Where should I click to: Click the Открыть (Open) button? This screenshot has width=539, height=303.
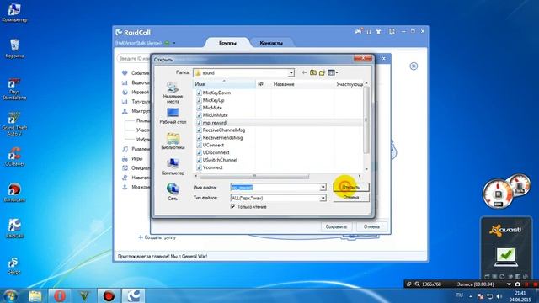click(x=350, y=187)
